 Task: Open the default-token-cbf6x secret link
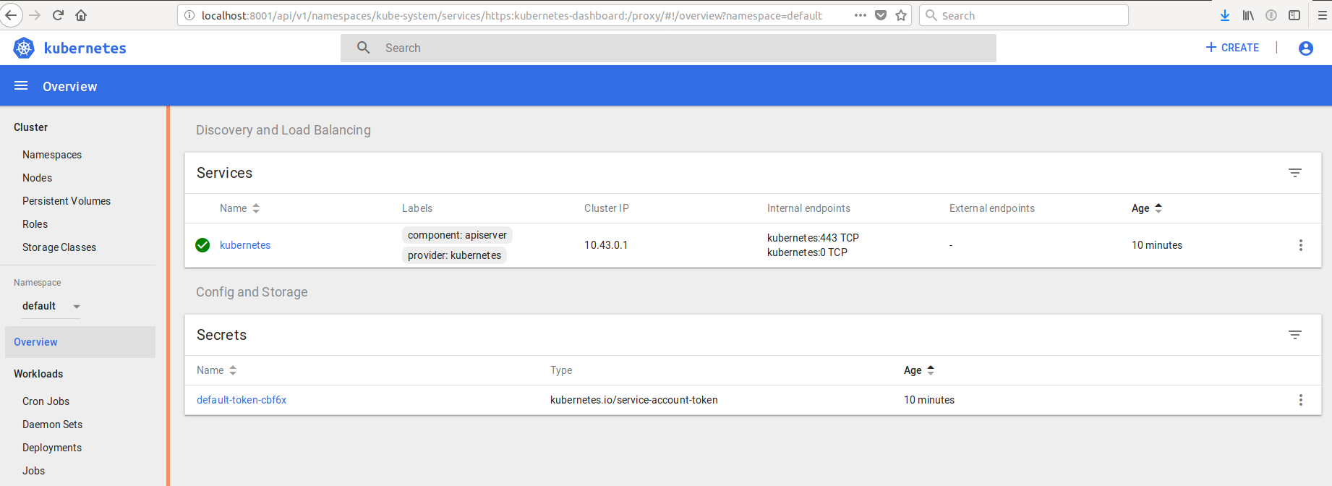click(x=242, y=400)
